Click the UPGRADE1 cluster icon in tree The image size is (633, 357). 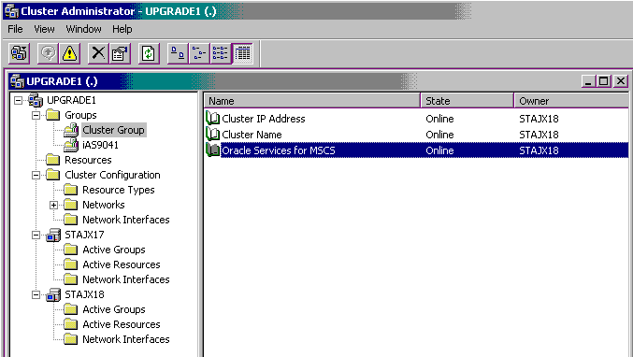[x=36, y=100]
